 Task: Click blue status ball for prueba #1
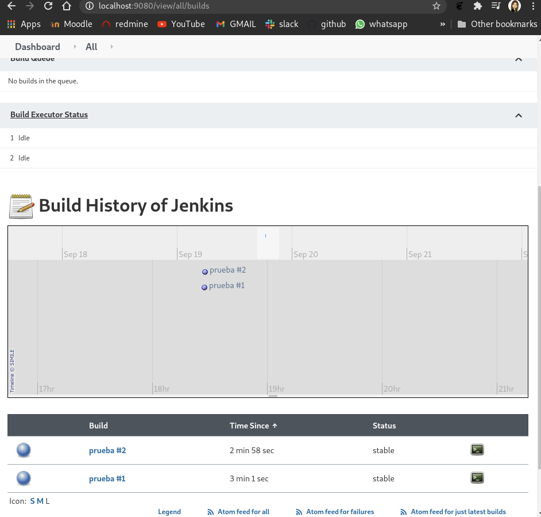(24, 478)
